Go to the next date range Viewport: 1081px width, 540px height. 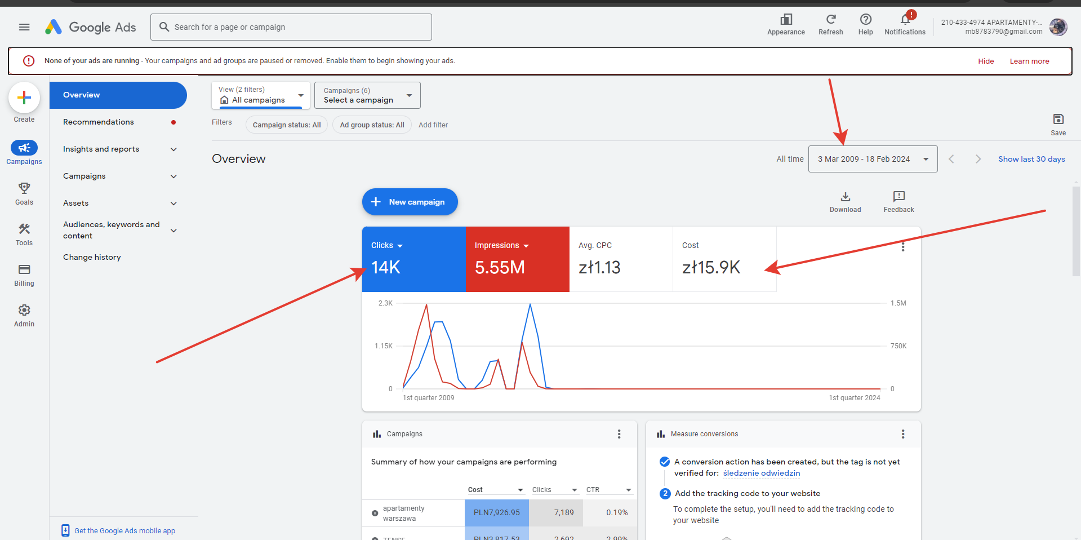pos(978,159)
